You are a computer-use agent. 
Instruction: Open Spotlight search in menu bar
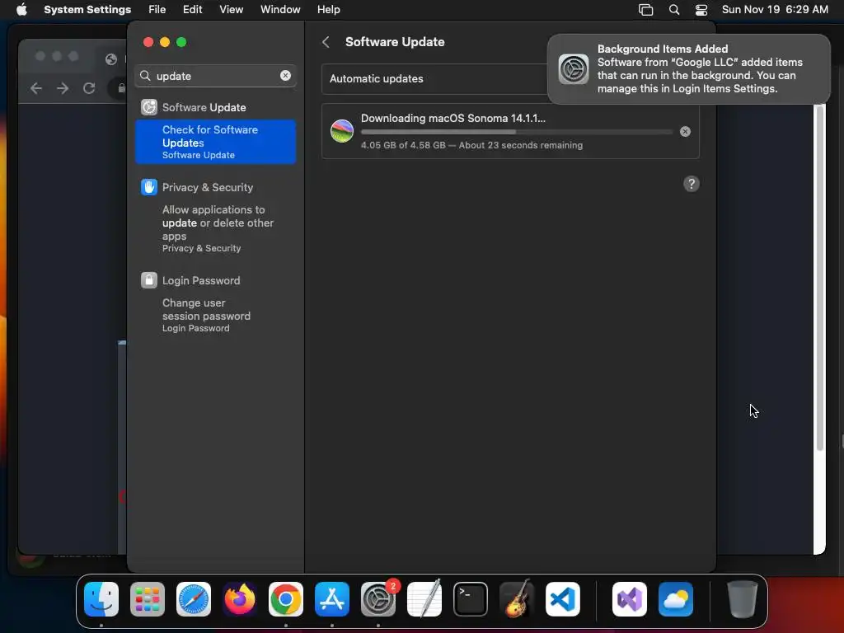click(674, 10)
